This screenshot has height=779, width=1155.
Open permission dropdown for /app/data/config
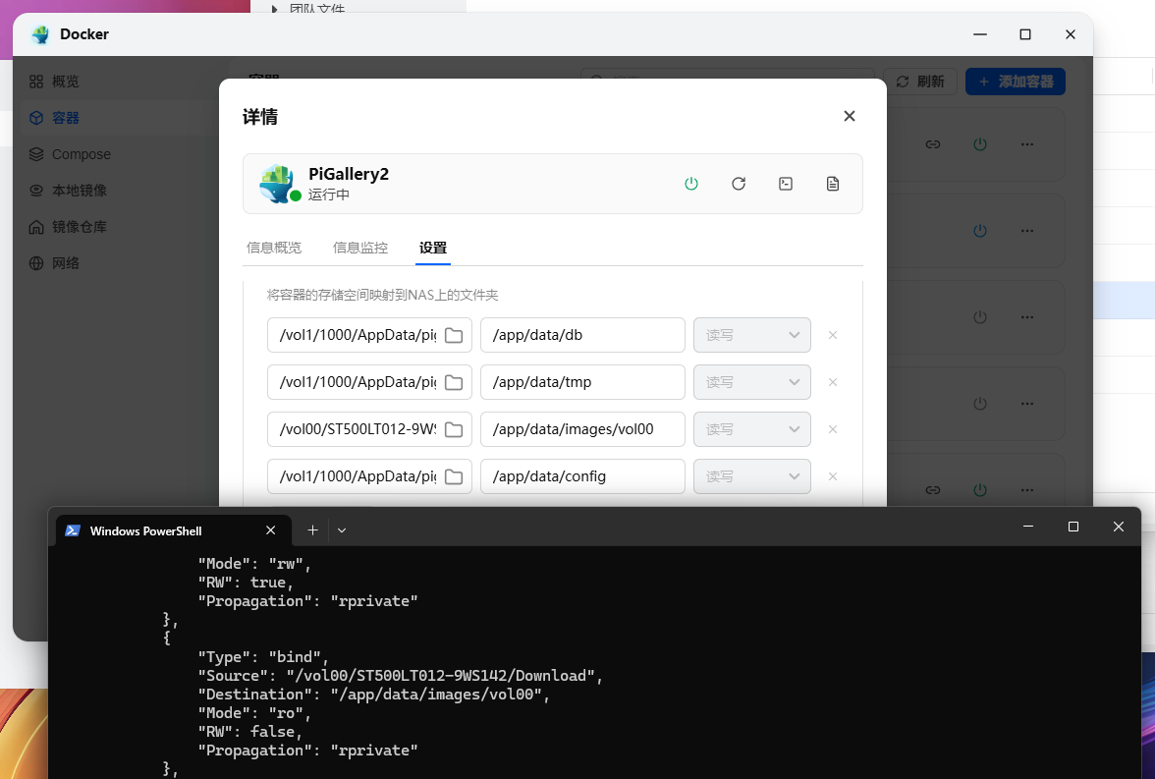tap(752, 476)
